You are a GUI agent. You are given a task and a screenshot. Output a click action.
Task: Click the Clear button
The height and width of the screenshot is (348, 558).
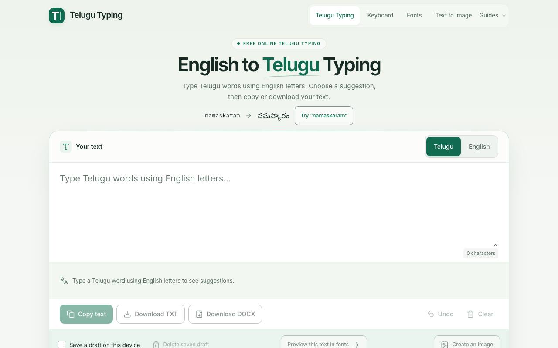480,314
